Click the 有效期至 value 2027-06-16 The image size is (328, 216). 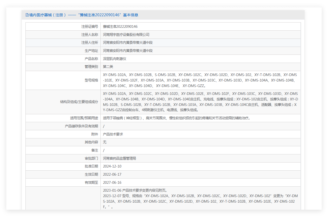tap(112, 182)
